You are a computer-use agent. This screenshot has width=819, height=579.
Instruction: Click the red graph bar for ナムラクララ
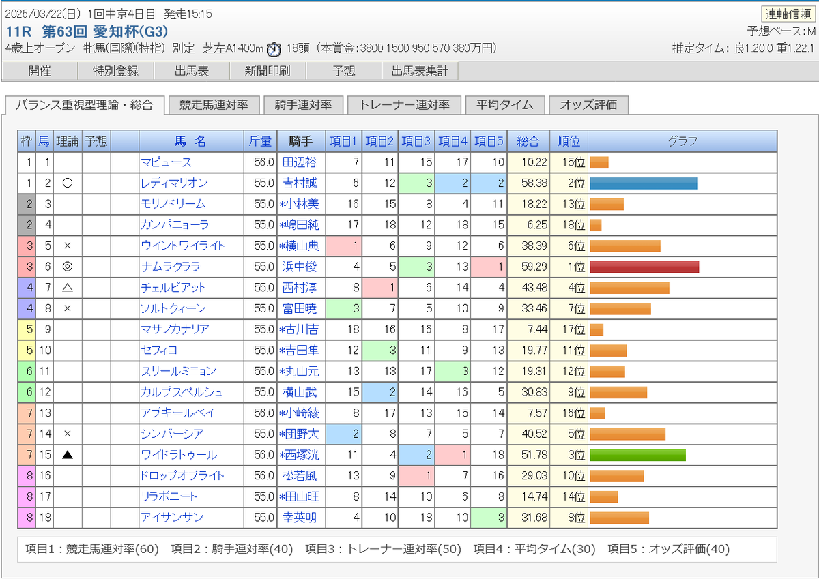644,267
